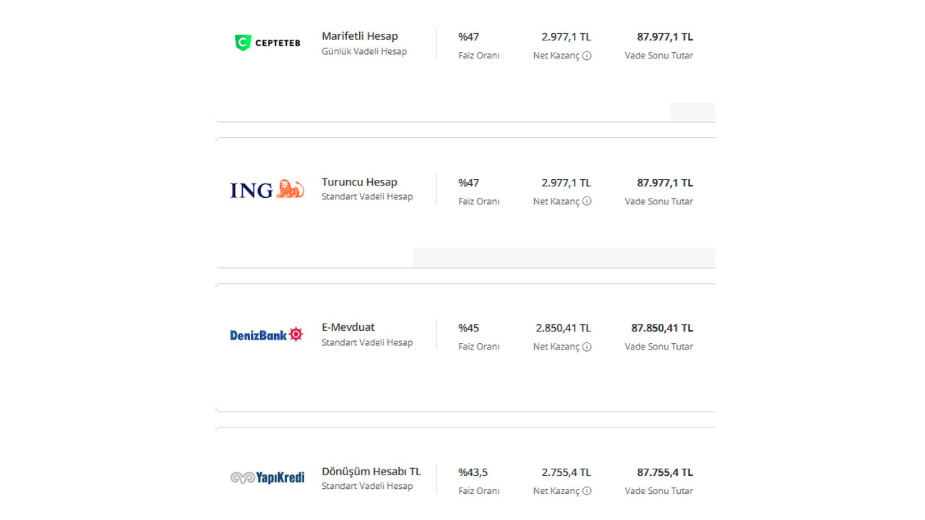Click the ING lion logo

tap(267, 189)
